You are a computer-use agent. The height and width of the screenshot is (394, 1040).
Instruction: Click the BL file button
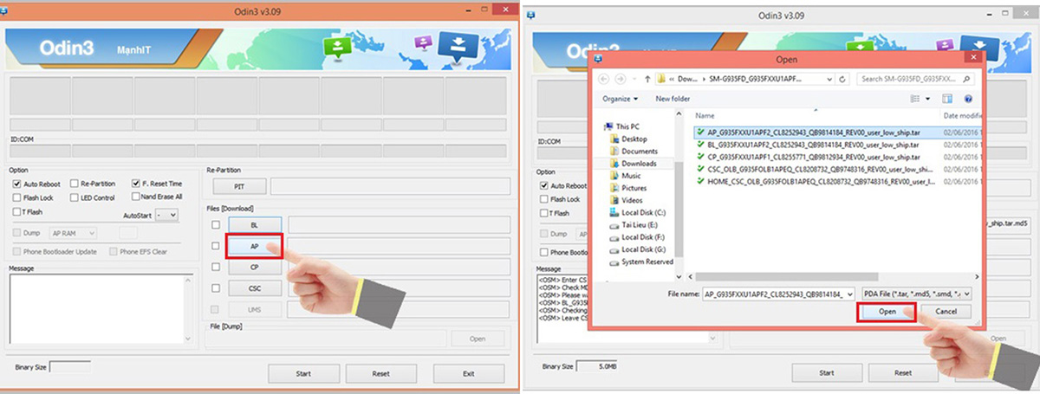(x=253, y=225)
